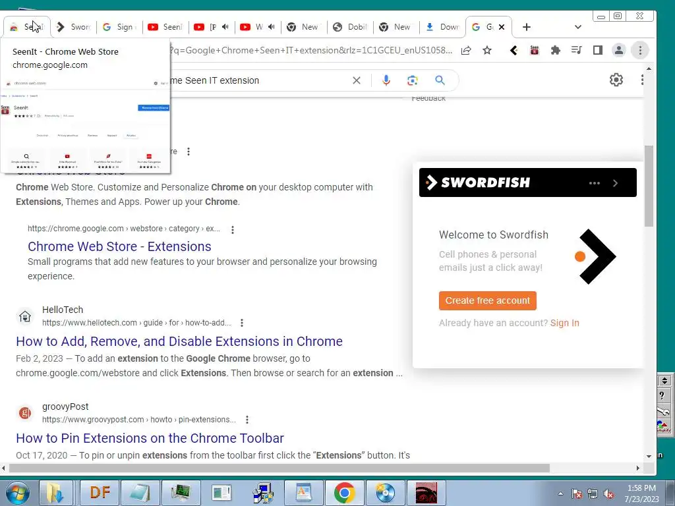Open the red car app taskbar icon
This screenshot has width=675, height=506.
point(426,493)
